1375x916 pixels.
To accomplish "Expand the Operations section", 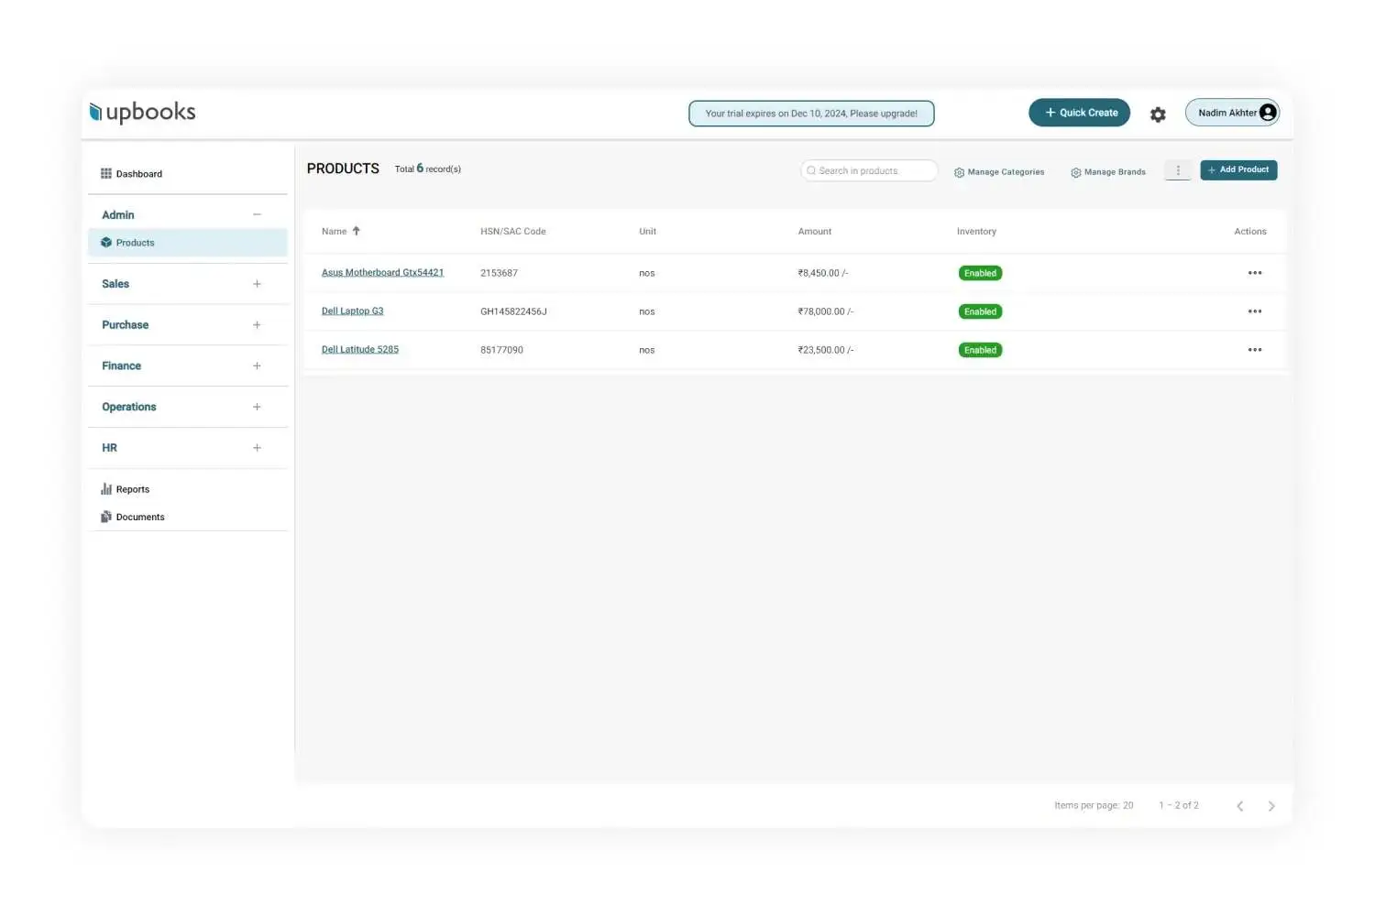I will pyautogui.click(x=257, y=407).
